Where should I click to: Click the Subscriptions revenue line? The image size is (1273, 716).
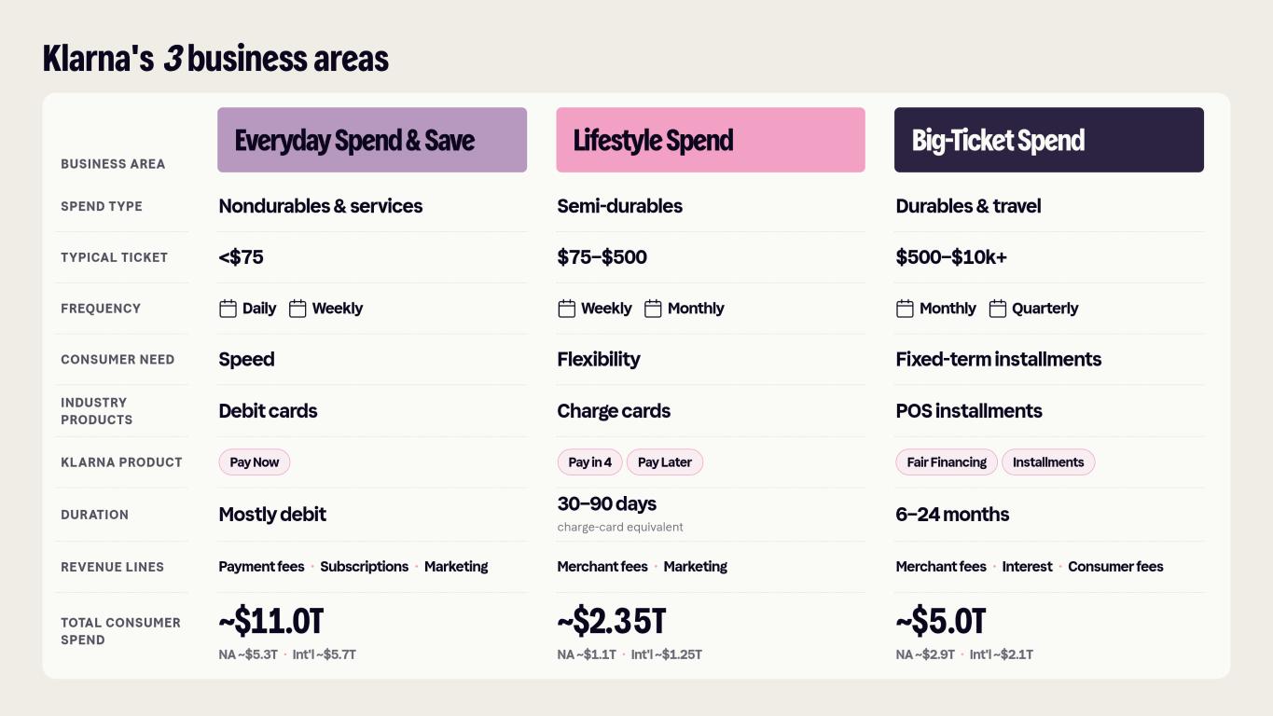click(x=365, y=567)
